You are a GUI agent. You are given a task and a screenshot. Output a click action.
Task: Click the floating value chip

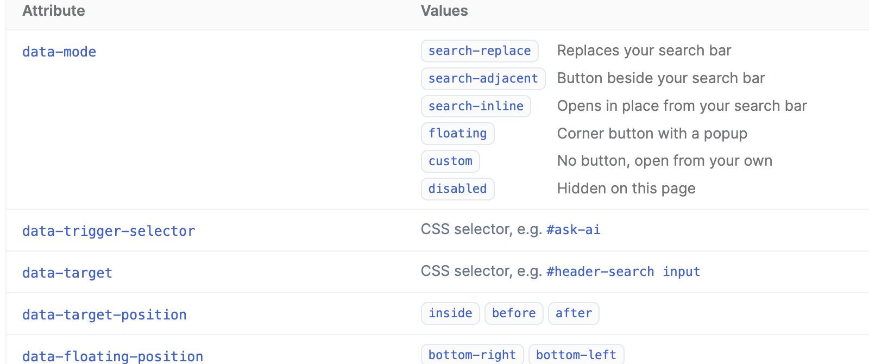coord(457,134)
